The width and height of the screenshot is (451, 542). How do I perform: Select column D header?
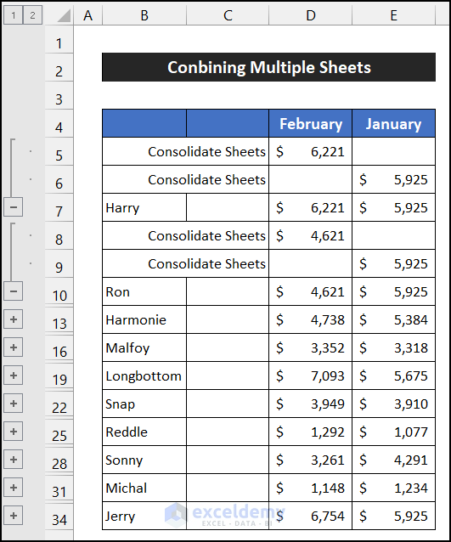tap(310, 15)
